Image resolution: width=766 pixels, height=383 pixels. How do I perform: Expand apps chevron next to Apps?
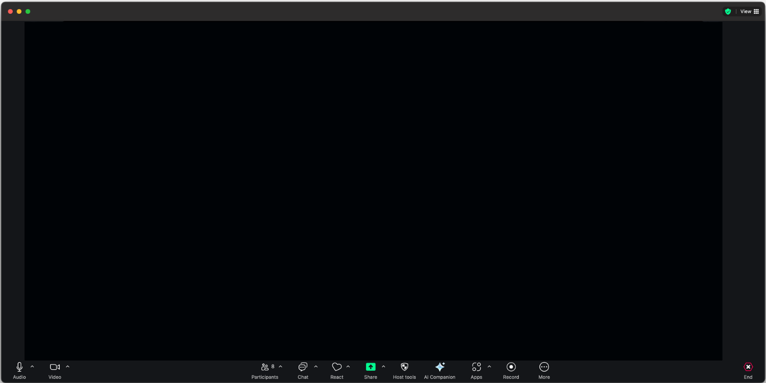pyautogui.click(x=489, y=367)
